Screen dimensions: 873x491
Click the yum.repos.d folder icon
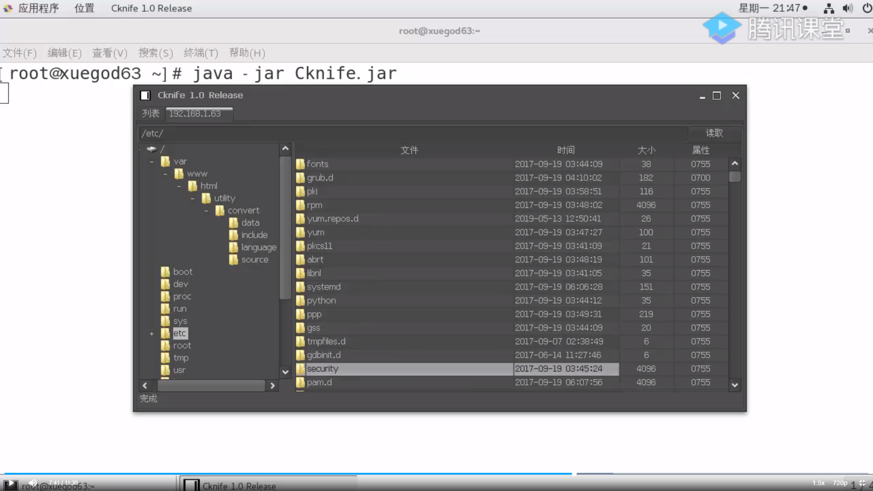click(300, 219)
